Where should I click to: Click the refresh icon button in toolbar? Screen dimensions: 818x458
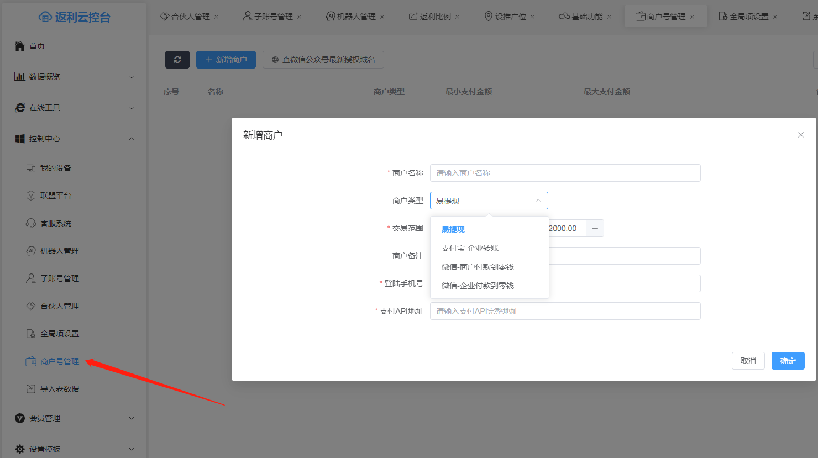(x=177, y=60)
